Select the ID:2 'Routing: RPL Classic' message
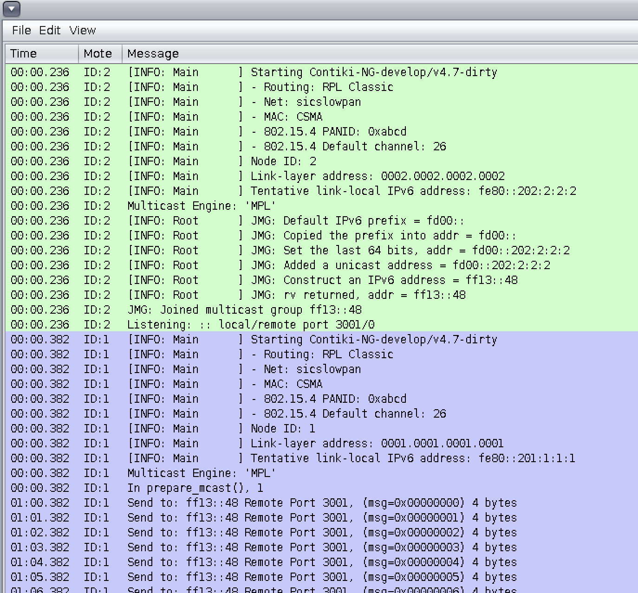The height and width of the screenshot is (593, 638). pyautogui.click(x=322, y=87)
